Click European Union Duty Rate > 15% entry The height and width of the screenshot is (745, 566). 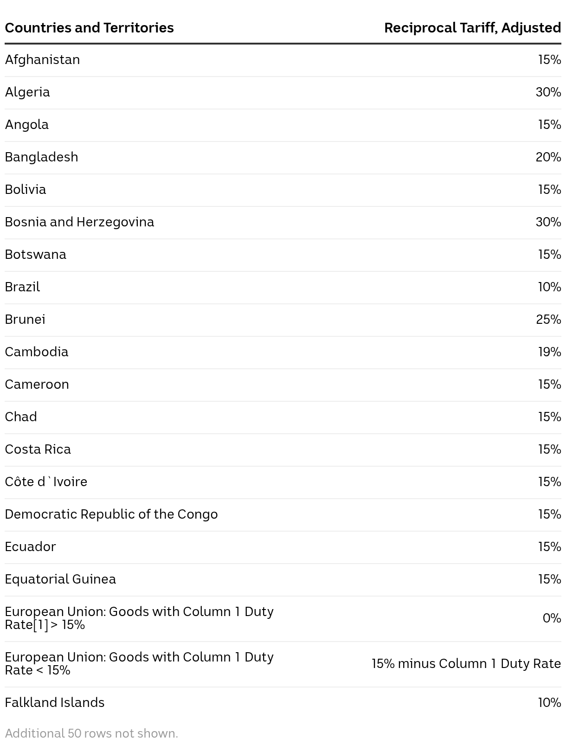coord(139,618)
